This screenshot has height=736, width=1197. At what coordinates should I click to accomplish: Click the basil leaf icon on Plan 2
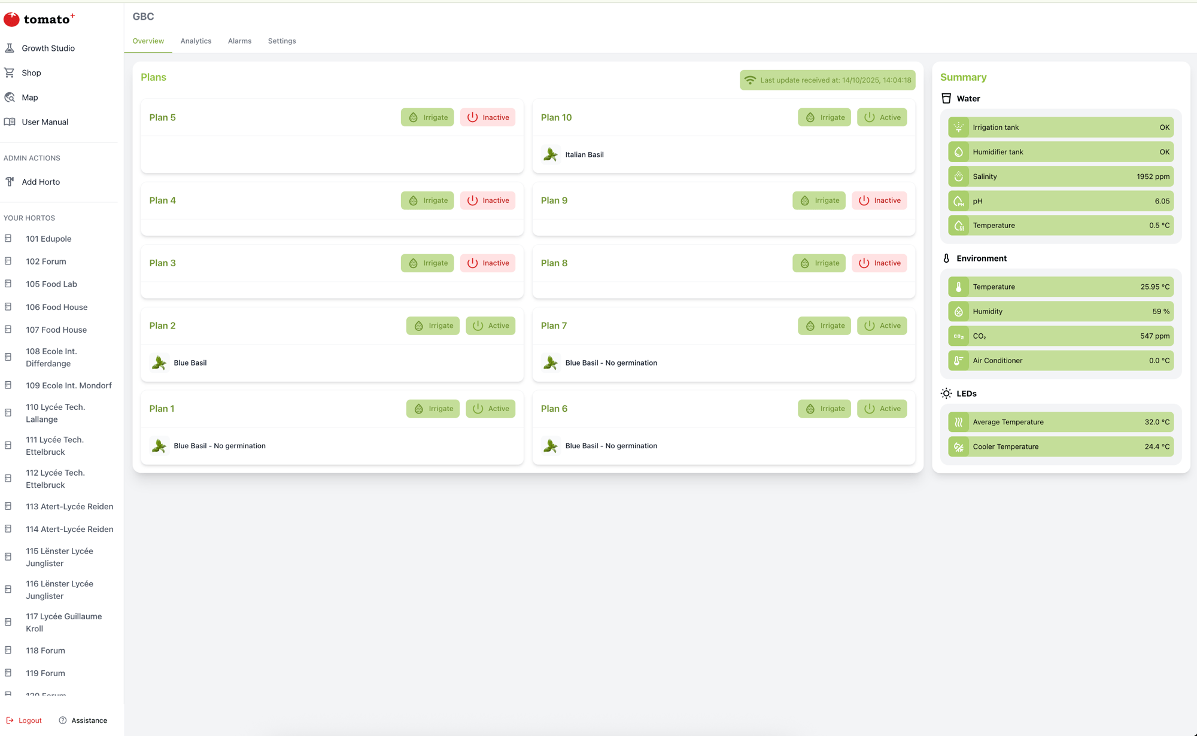[159, 363]
